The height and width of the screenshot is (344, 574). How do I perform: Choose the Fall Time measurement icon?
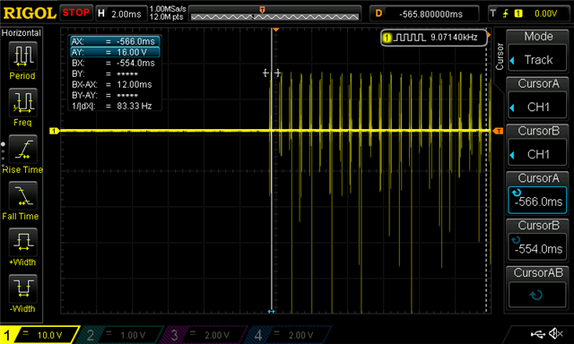[x=22, y=196]
